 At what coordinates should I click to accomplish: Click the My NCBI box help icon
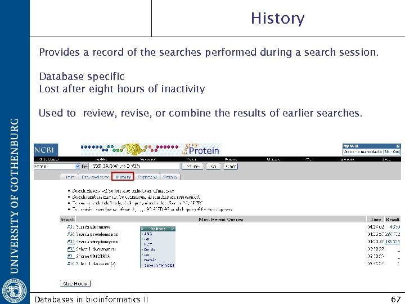pos(398,146)
